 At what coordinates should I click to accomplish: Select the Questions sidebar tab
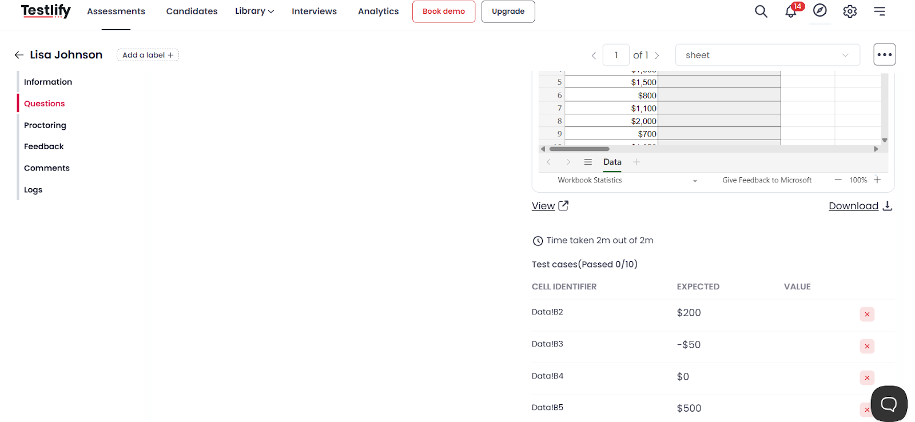click(x=45, y=103)
